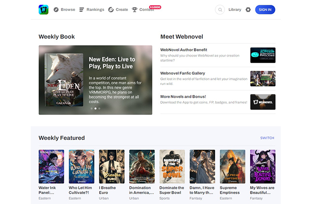Open the More Novels and Bonus link
Screen dimensions: 312x204
click(x=183, y=97)
